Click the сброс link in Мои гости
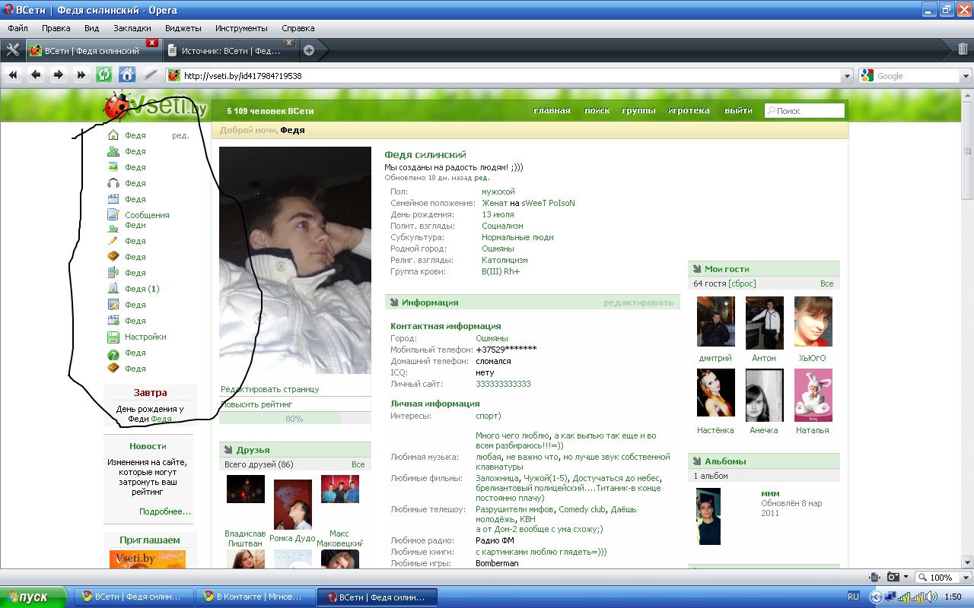 tap(742, 283)
